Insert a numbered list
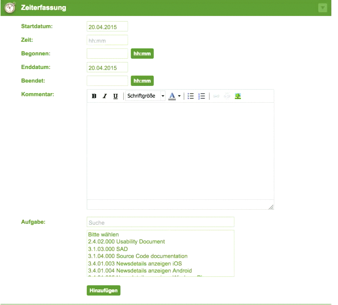Image resolution: width=338 pixels, height=305 pixels. coord(202,96)
